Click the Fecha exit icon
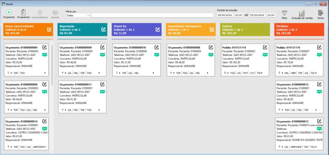Image resolution: width=329 pixels, height=155 pixels. click(320, 13)
